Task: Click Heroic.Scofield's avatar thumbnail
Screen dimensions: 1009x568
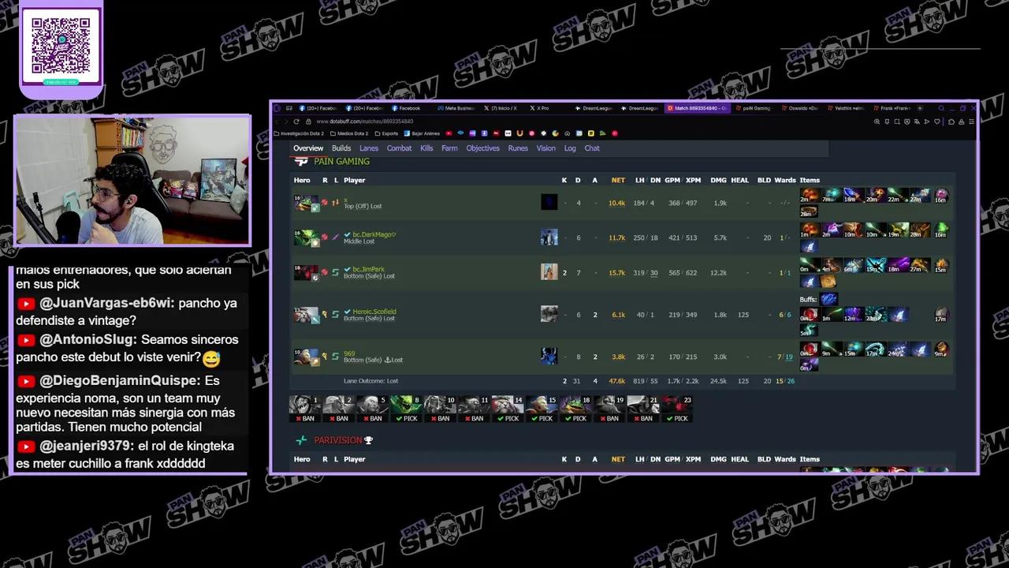Action: 549,314
